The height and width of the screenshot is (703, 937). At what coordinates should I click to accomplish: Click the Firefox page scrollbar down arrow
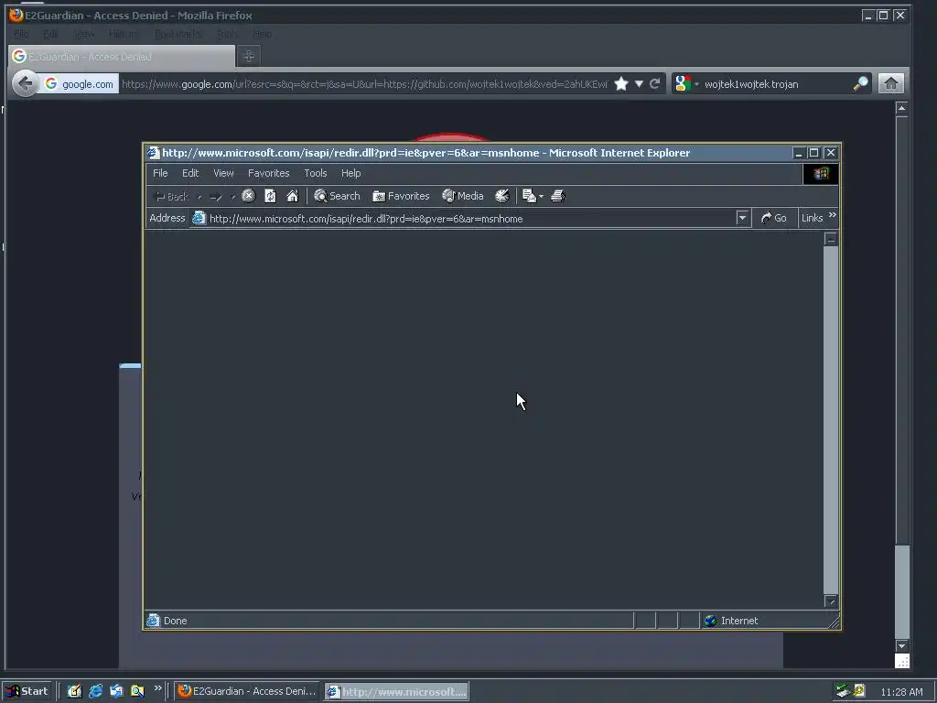901,645
